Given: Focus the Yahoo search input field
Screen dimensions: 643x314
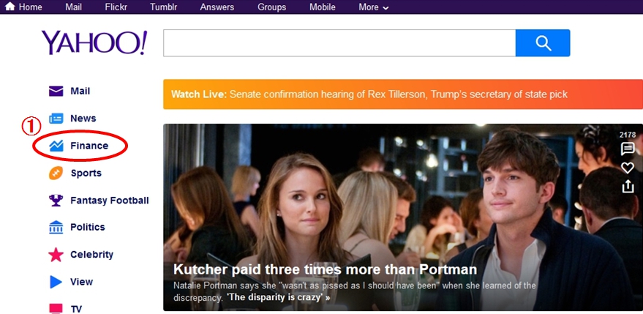Looking at the screenshot, I should pos(339,42).
